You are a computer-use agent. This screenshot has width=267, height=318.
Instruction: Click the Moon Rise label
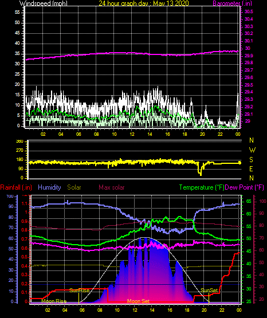(54, 301)
